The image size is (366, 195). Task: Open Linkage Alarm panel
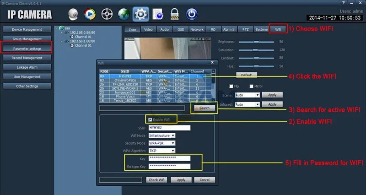click(x=27, y=67)
